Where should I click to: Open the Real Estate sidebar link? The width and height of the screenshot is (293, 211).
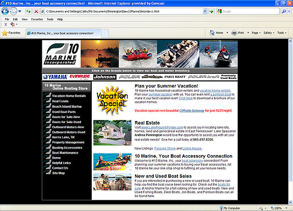(x=60, y=101)
